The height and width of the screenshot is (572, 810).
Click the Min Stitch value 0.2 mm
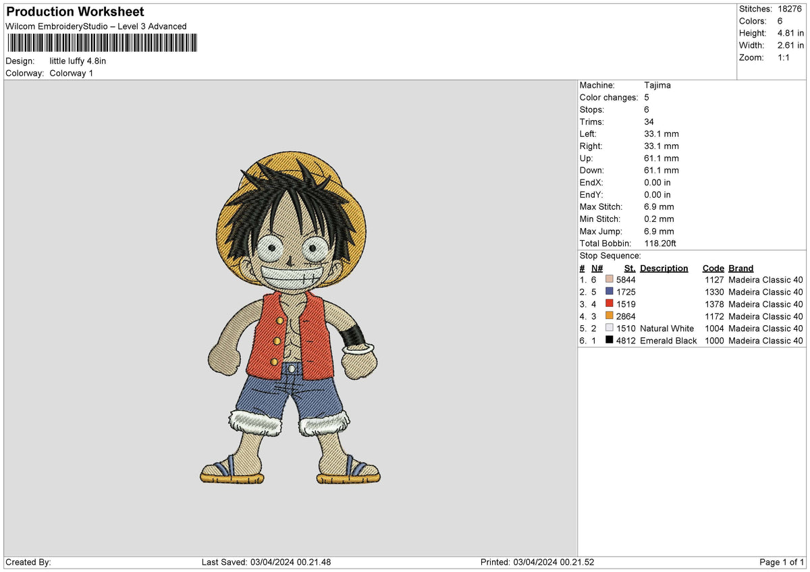pos(659,219)
